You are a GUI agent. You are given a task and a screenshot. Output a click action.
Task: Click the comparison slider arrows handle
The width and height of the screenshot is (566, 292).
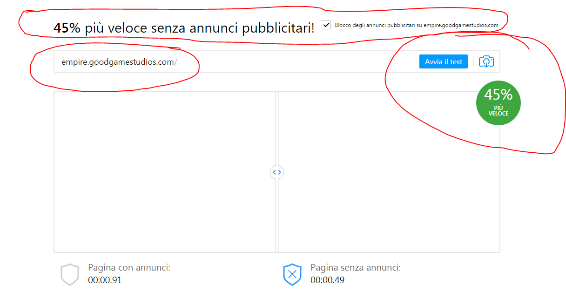(x=276, y=172)
